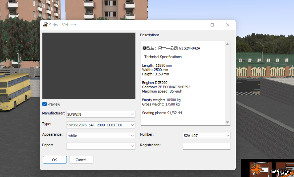Image resolution: width=294 pixels, height=177 pixels.
Task: Uncheck the Preview checkbox
Action: pyautogui.click(x=44, y=104)
